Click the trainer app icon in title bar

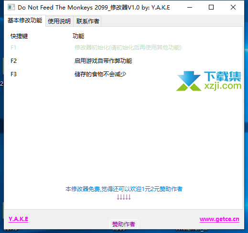(11, 7)
